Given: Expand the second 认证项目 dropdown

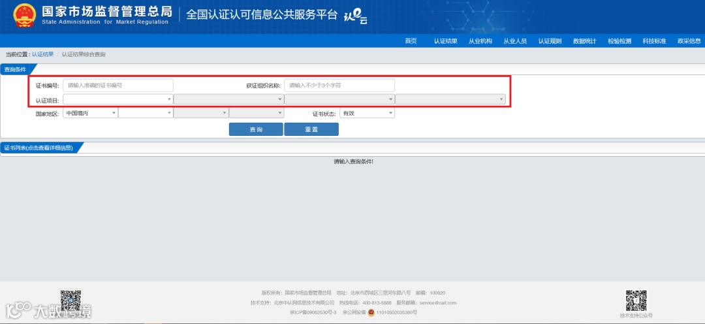Looking at the screenshot, I should pyautogui.click(x=229, y=99).
